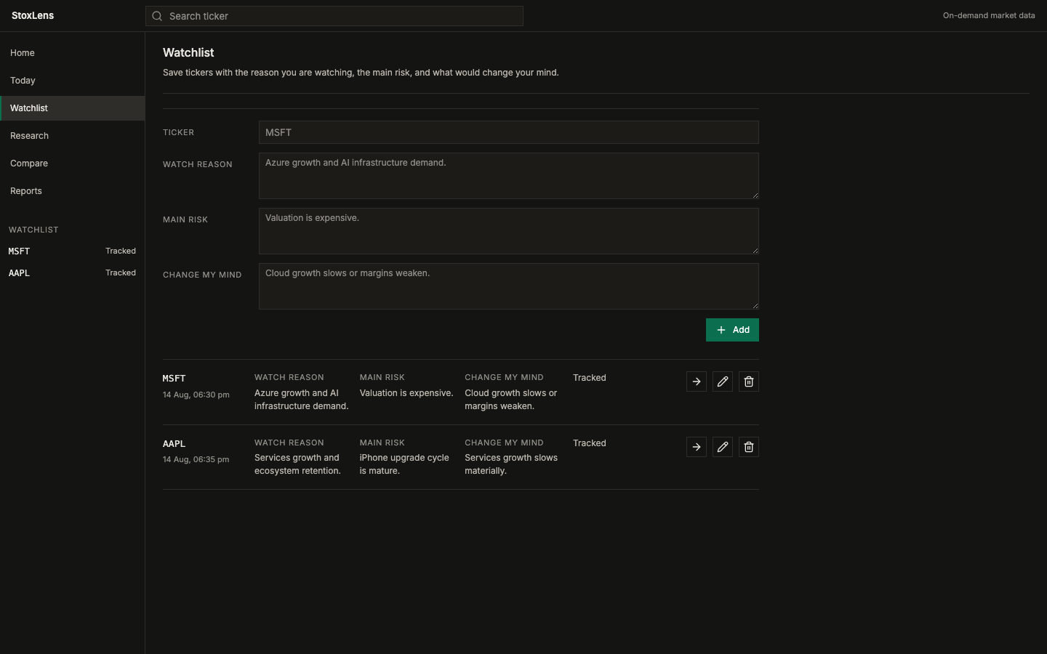The height and width of the screenshot is (654, 1047).
Task: Click the AAPL ticker in the list
Action: 174,444
